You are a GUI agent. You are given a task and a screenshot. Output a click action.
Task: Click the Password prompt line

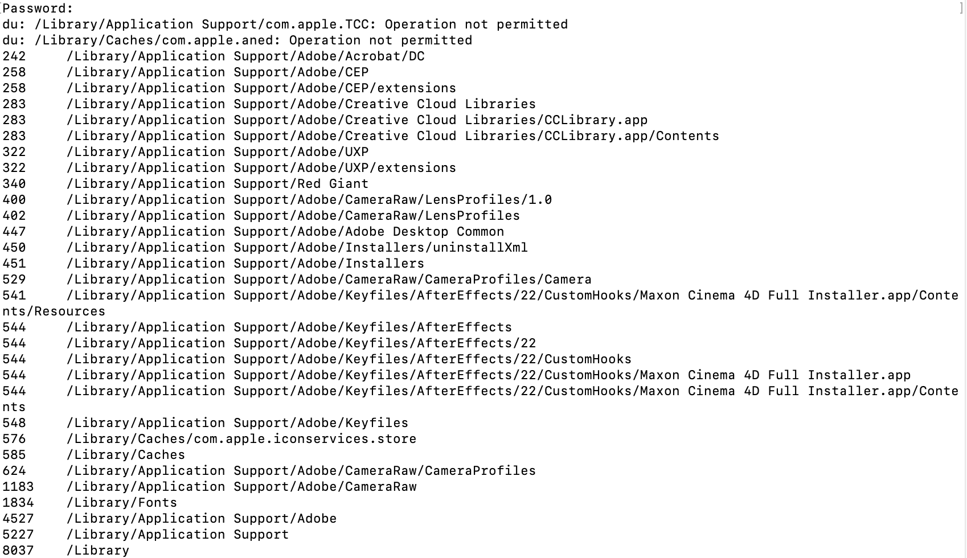pyautogui.click(x=38, y=9)
